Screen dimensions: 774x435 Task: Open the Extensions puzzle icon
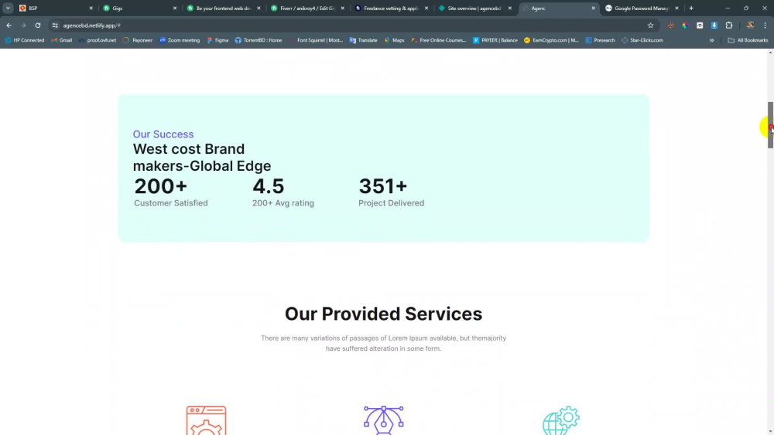coord(728,25)
